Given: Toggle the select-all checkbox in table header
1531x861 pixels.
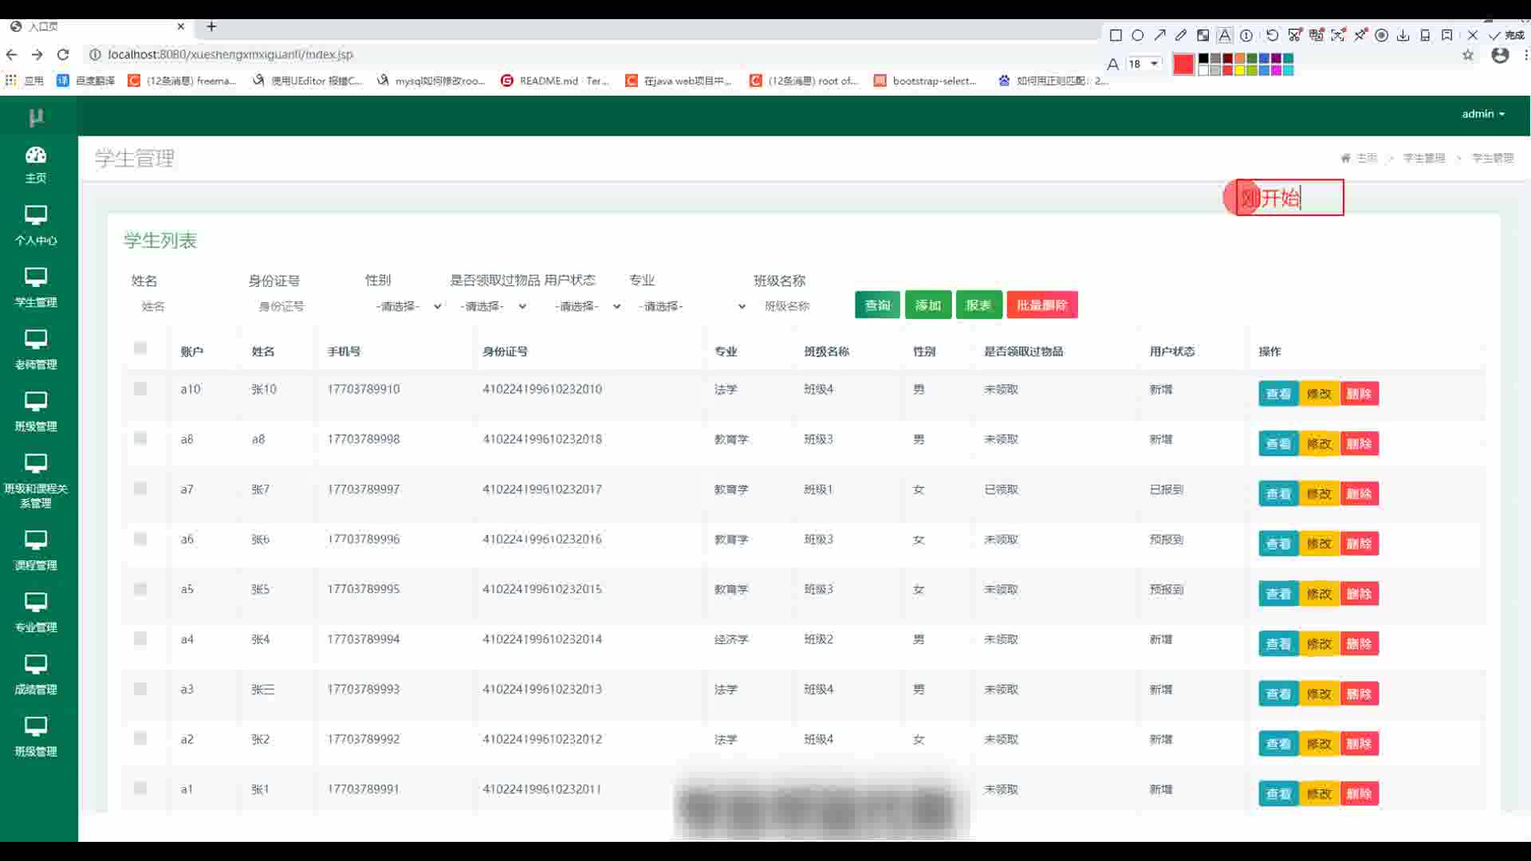Looking at the screenshot, I should 140,348.
